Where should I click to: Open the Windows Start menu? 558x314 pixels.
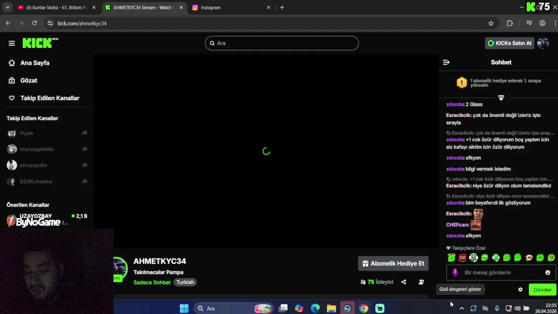click(184, 308)
